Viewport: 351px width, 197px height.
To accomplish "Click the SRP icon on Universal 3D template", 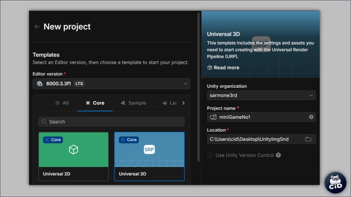I will [x=149, y=149].
